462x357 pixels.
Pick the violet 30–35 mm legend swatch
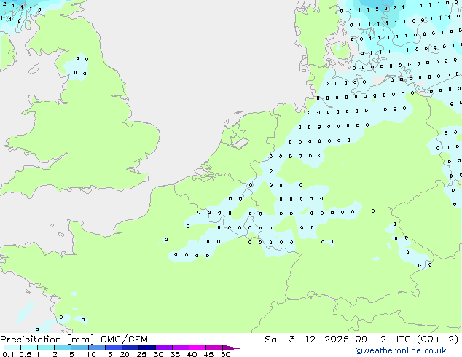click(x=164, y=348)
